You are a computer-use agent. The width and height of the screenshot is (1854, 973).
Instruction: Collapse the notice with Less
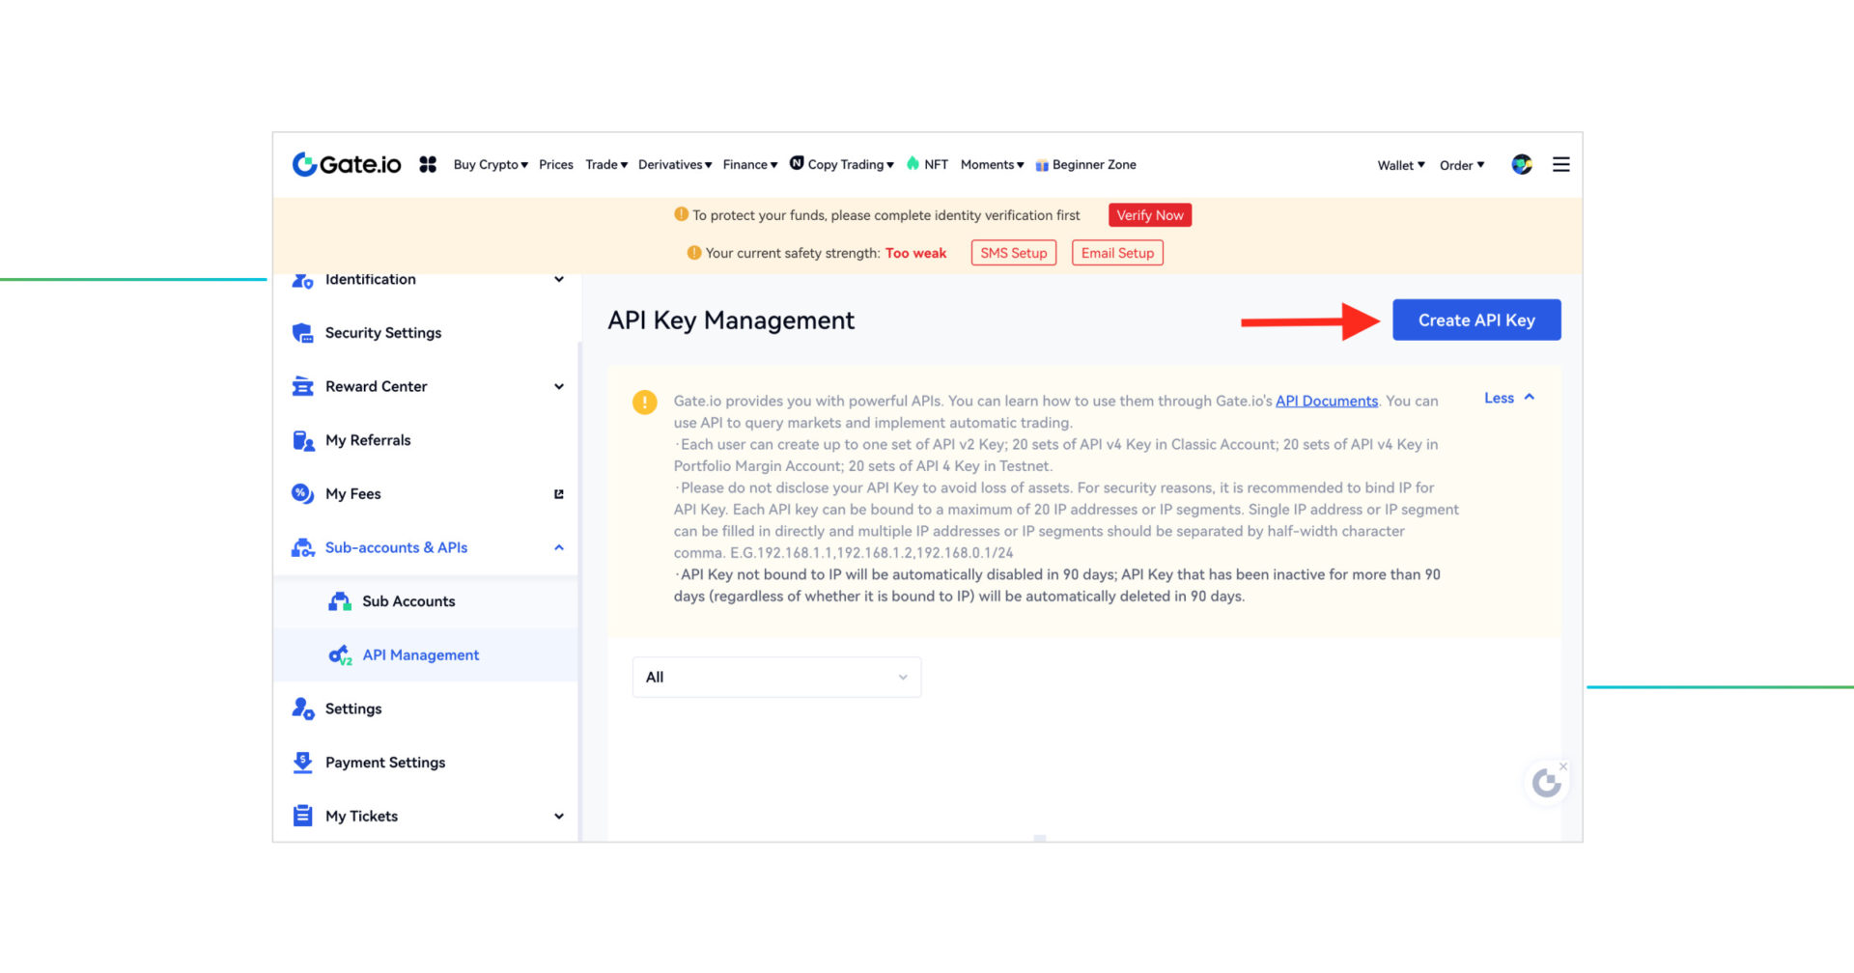1508,399
